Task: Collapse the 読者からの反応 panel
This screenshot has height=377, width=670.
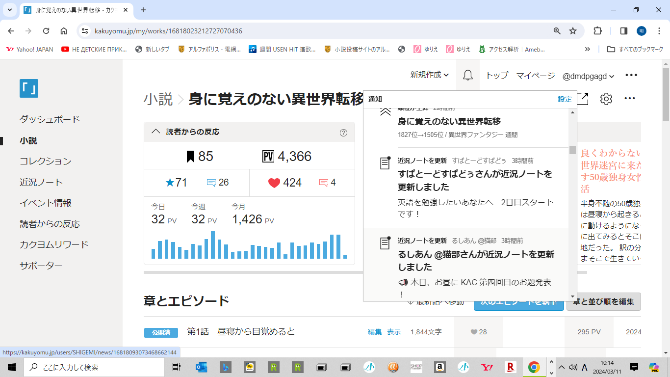Action: [x=156, y=132]
